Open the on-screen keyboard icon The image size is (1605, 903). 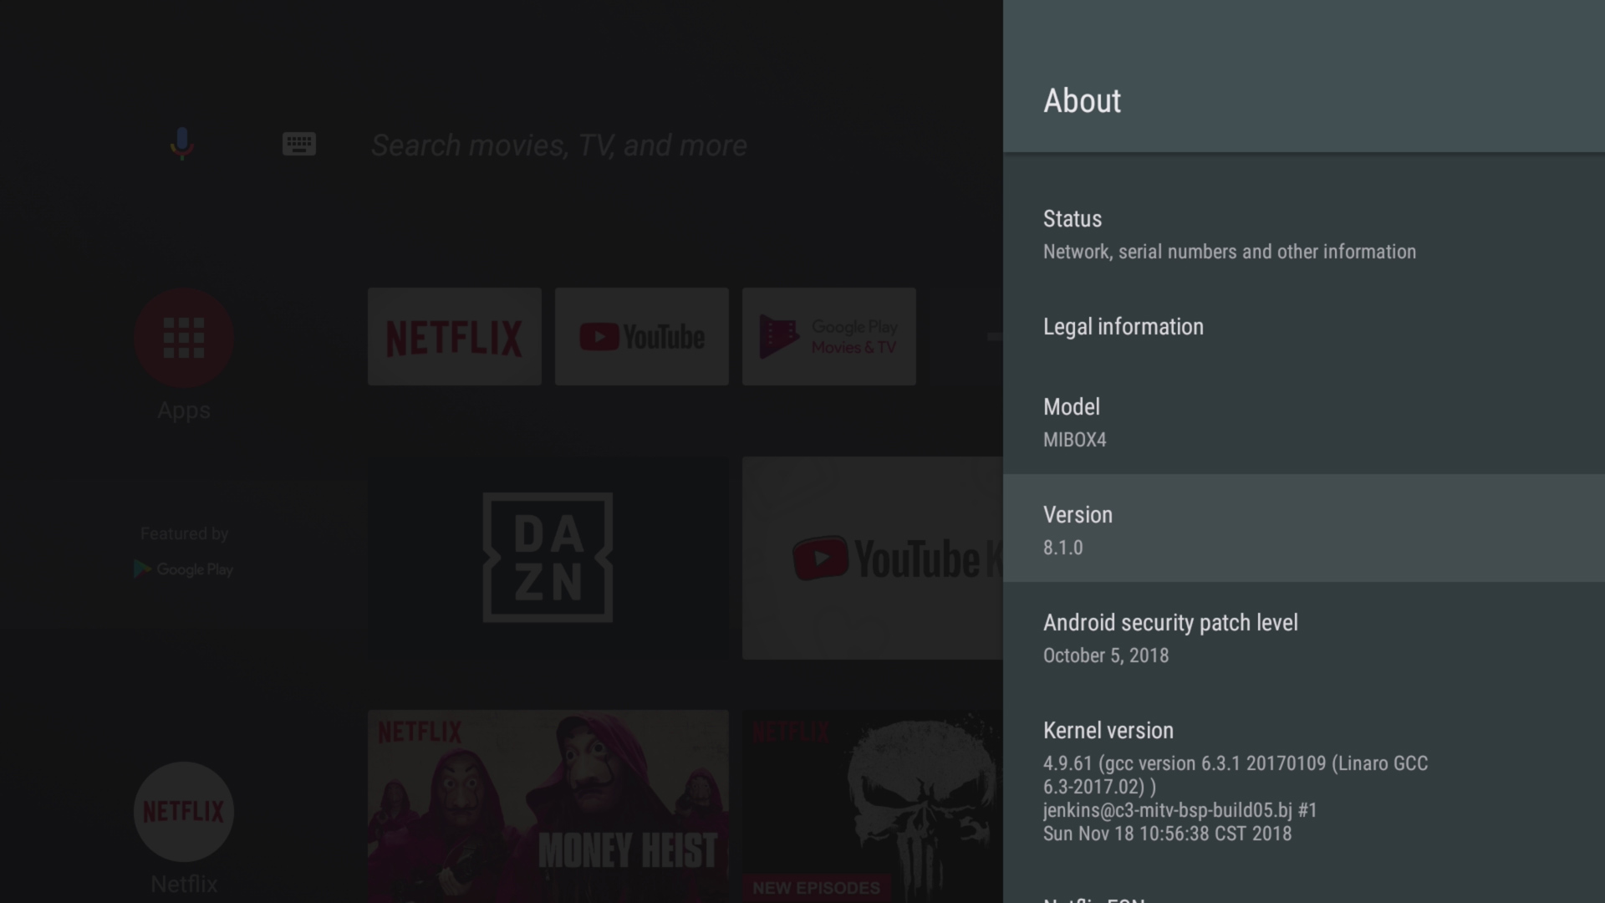pyautogui.click(x=298, y=144)
